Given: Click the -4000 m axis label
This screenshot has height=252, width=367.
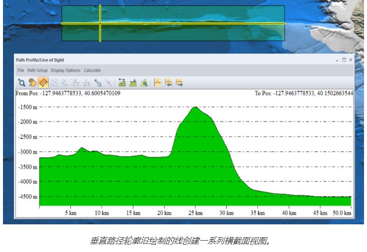Looking at the screenshot, I should point(28,182).
